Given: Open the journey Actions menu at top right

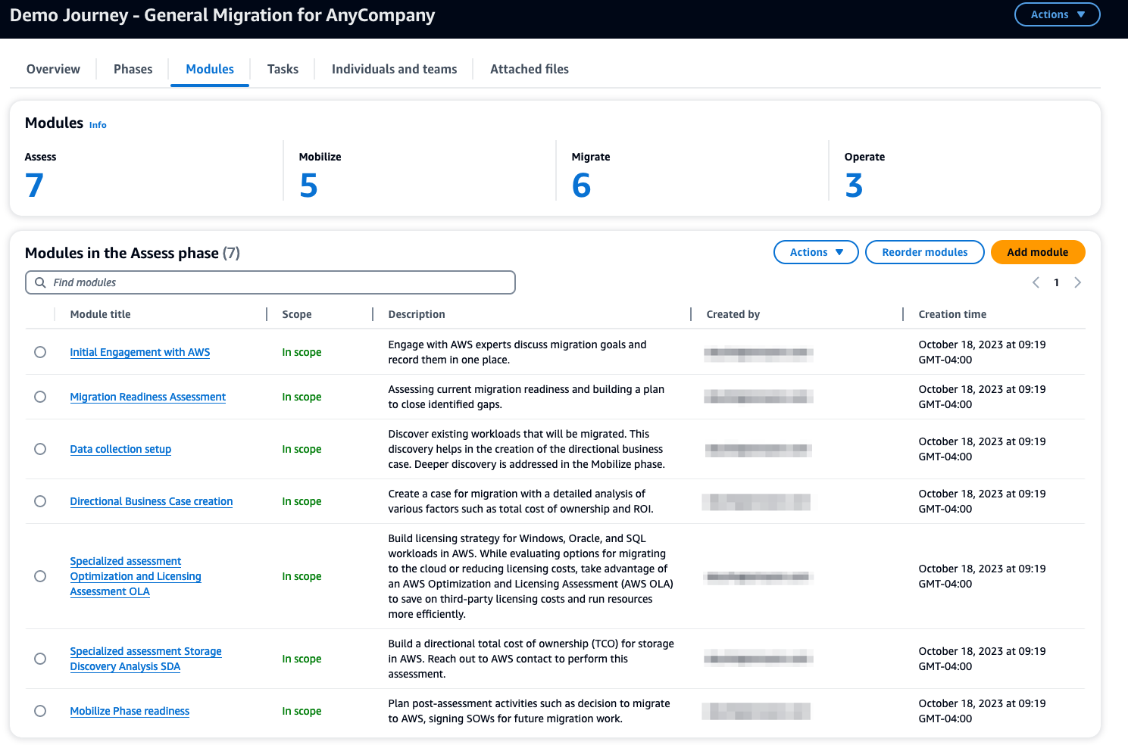Looking at the screenshot, I should pyautogui.click(x=1057, y=14).
